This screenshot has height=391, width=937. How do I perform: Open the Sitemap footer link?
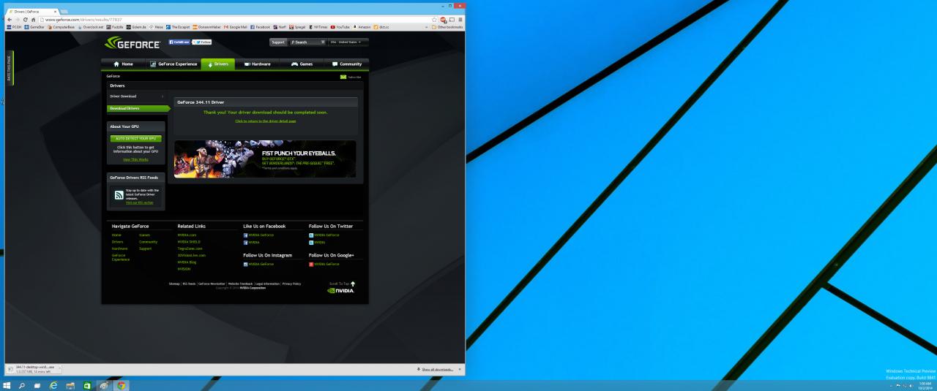174,284
